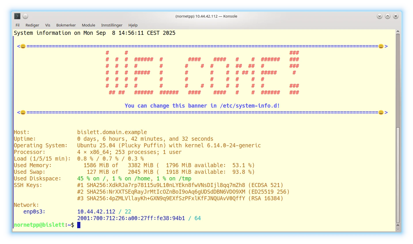This screenshot has width=413, height=244.
Task: Open the Vis menu
Action: pyautogui.click(x=48, y=25)
